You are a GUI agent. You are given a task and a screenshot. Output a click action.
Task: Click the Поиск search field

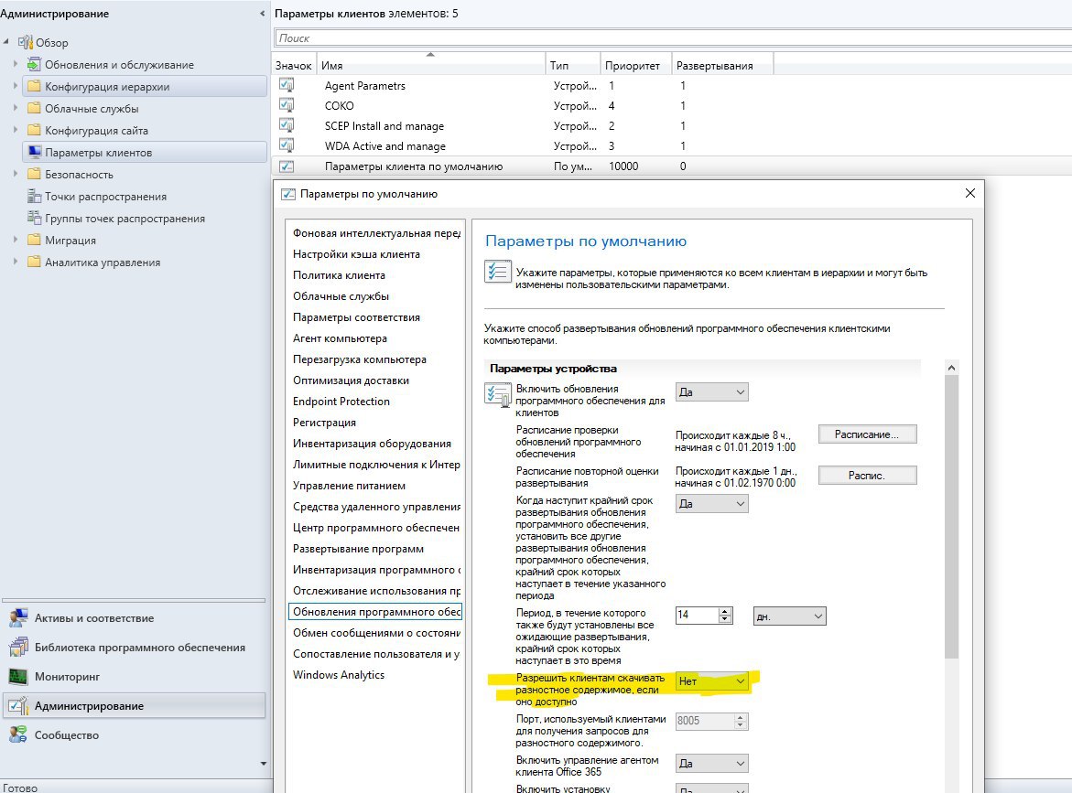(x=673, y=38)
